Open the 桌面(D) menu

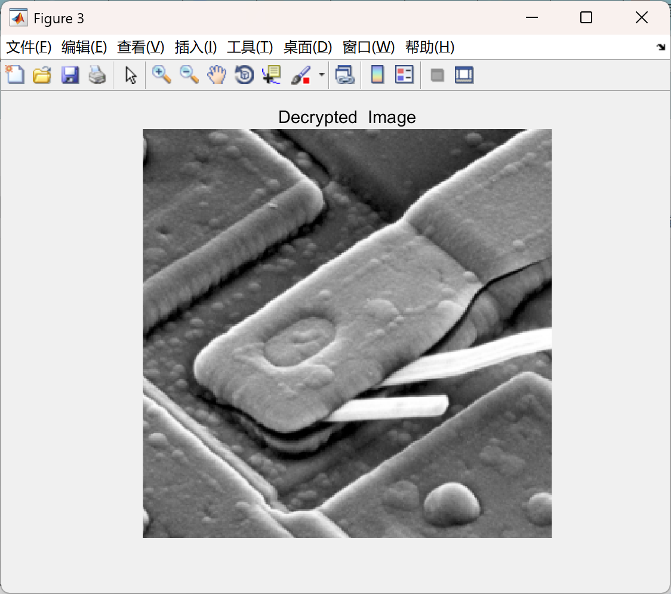(x=307, y=47)
